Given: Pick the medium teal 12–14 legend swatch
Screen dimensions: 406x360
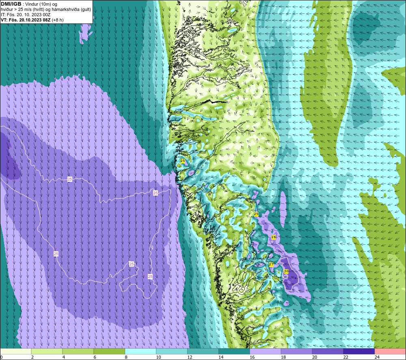Looking at the screenshot, I should pyautogui.click(x=203, y=351).
